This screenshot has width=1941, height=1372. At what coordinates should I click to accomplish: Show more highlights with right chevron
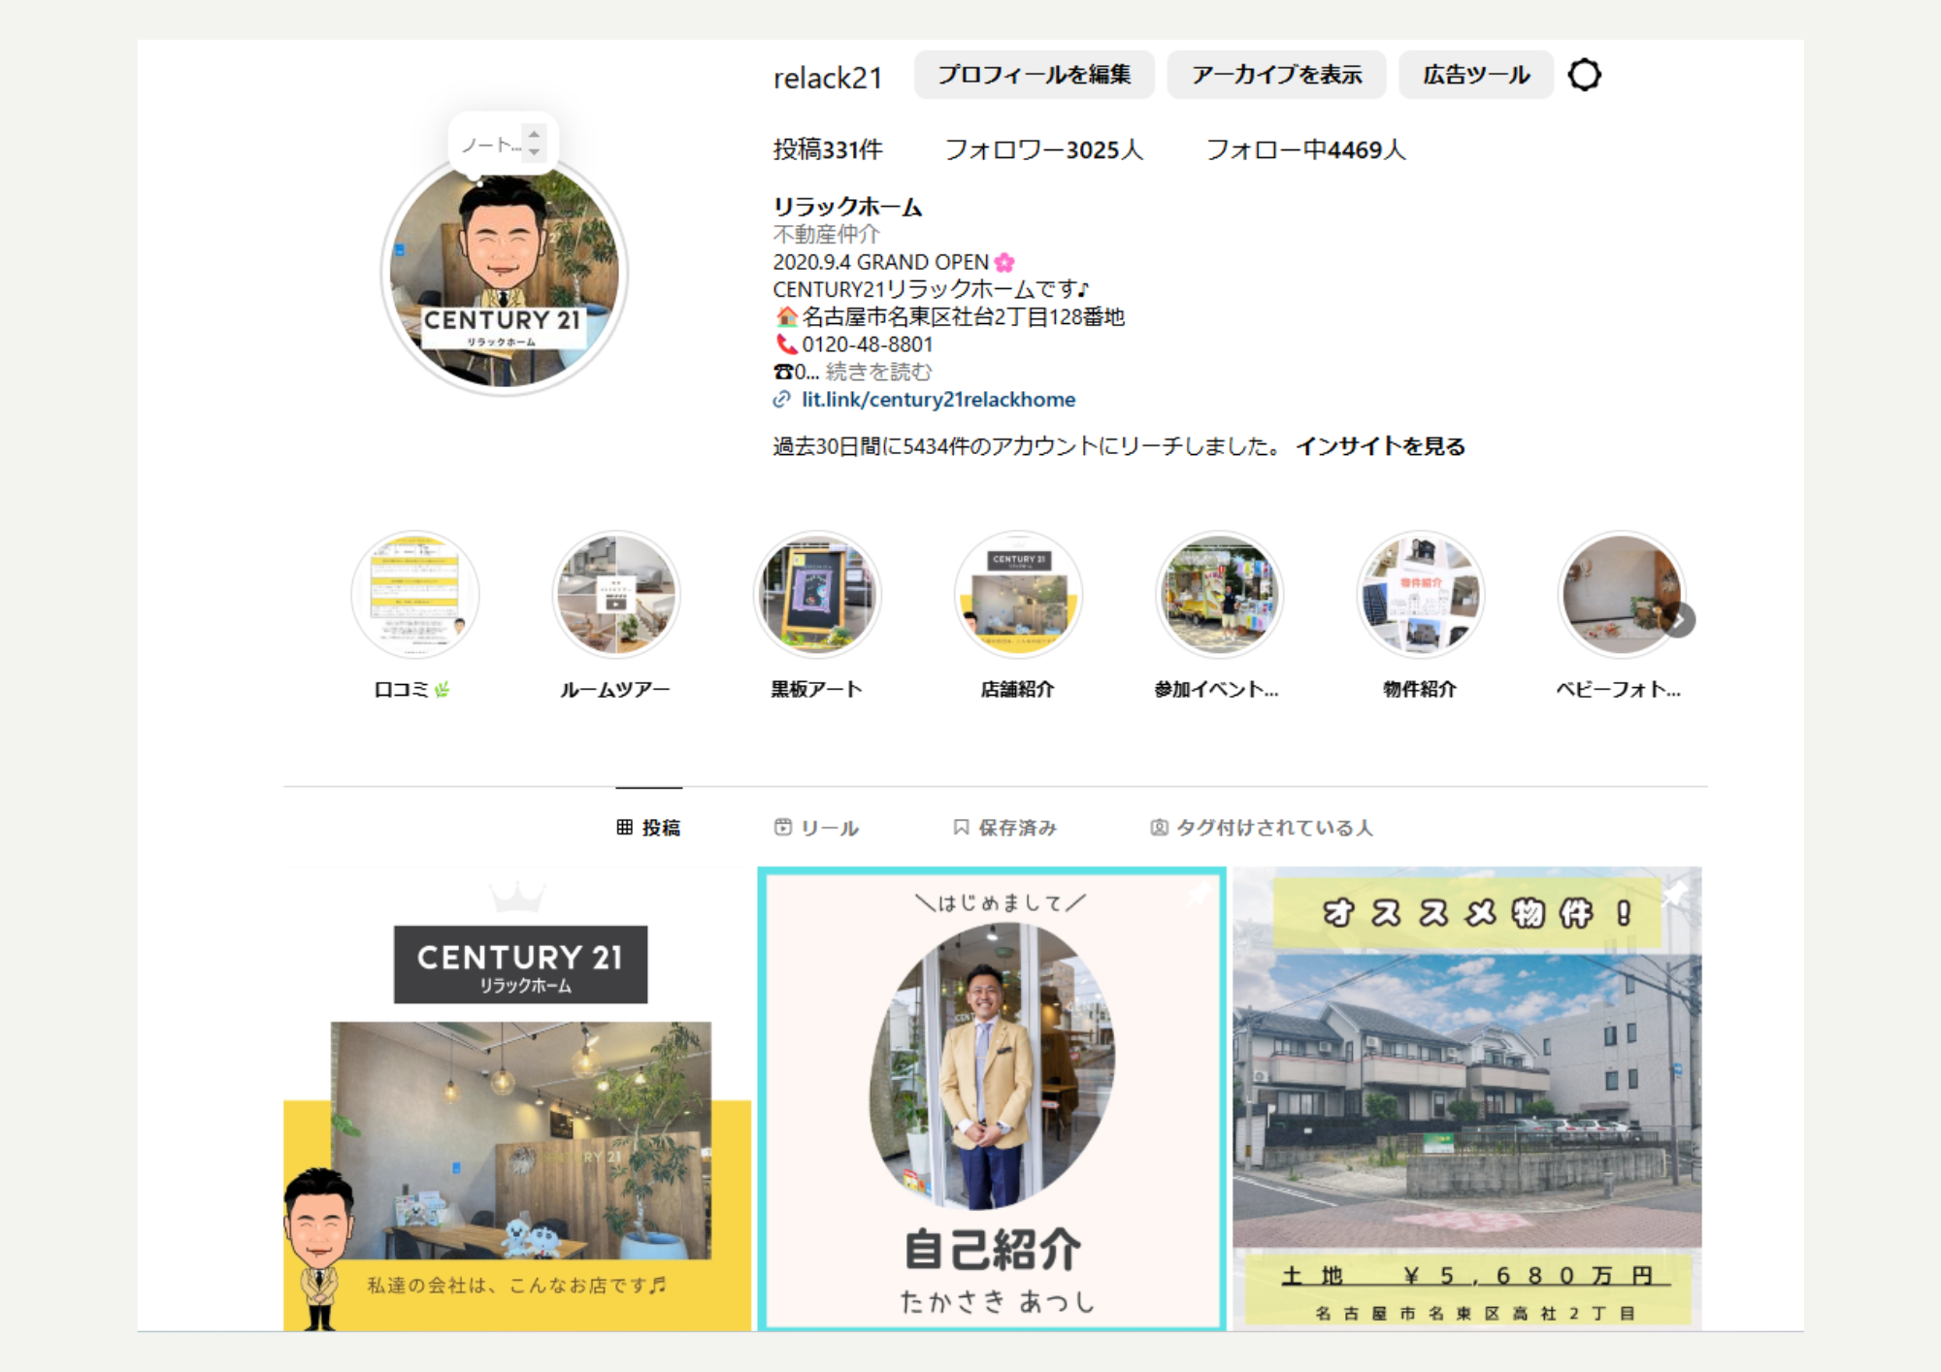coord(1678,620)
